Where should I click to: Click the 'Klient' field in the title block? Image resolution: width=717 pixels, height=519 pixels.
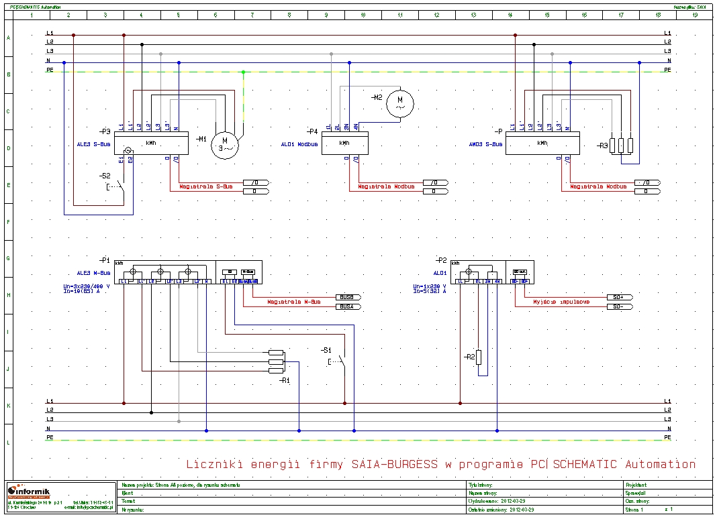(x=292, y=493)
